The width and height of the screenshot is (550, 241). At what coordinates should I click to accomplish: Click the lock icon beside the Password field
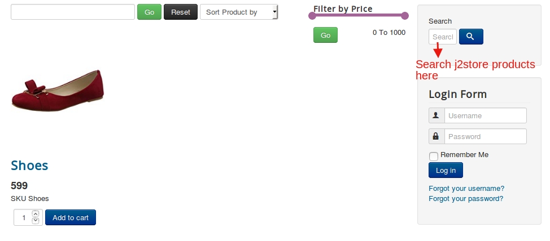click(x=436, y=136)
